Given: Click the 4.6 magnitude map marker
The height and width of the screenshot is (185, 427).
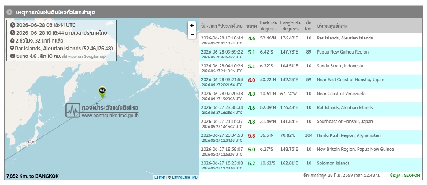Looking at the screenshot, I should coord(102,92).
